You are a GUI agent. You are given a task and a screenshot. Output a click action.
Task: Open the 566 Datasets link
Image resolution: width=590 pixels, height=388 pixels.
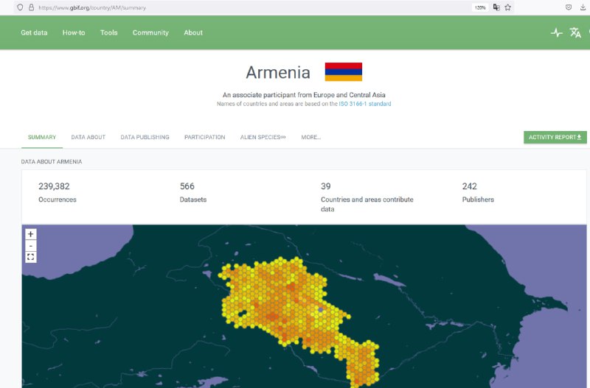click(x=193, y=193)
